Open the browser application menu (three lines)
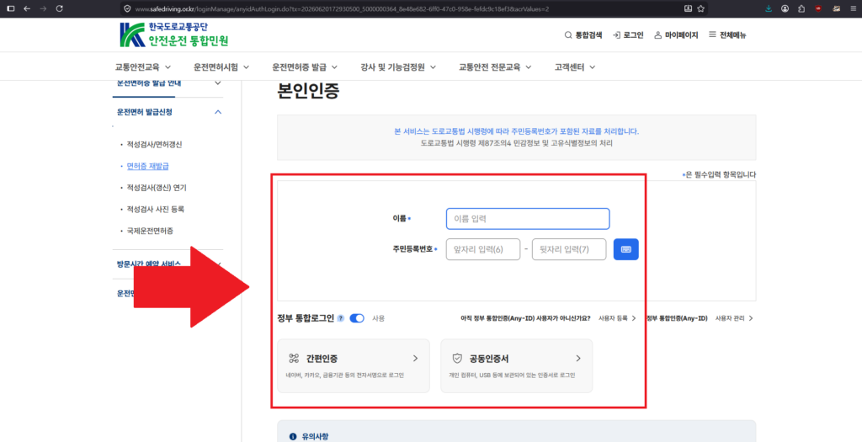The image size is (862, 442). 852,8
